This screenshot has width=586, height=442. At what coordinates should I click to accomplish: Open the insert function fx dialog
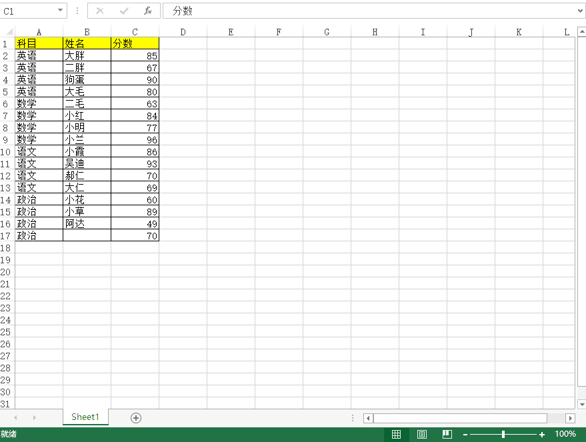(148, 11)
